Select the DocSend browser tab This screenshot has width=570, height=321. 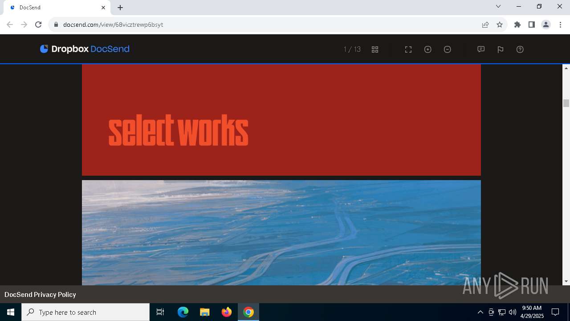[57, 8]
